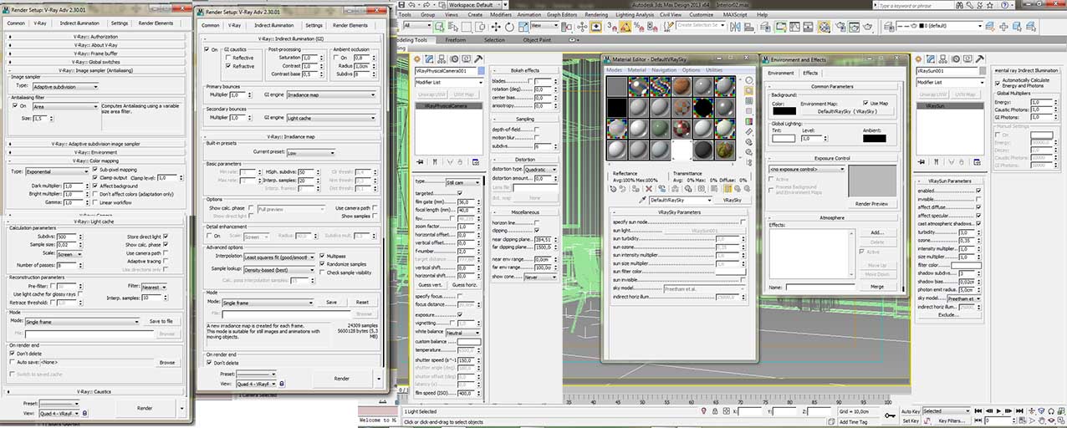The width and height of the screenshot is (1067, 428).
Task: Toggle the Angle Snap icon
Action: pyautogui.click(x=625, y=26)
